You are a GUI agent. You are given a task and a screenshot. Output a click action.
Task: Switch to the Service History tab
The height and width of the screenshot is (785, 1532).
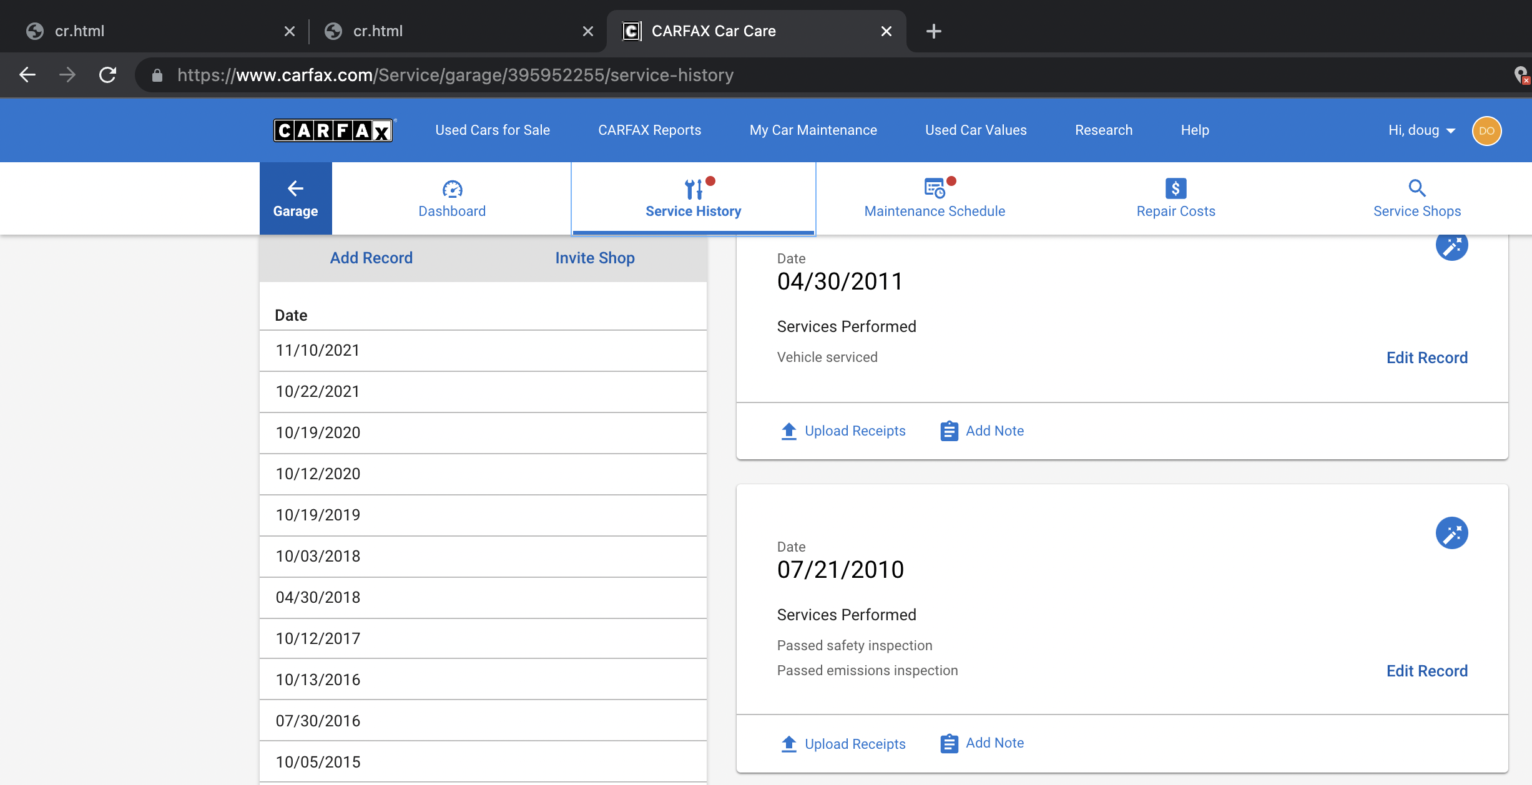(x=693, y=198)
